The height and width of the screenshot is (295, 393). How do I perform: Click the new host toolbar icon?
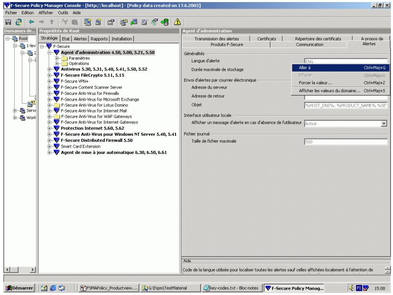(x=98, y=22)
